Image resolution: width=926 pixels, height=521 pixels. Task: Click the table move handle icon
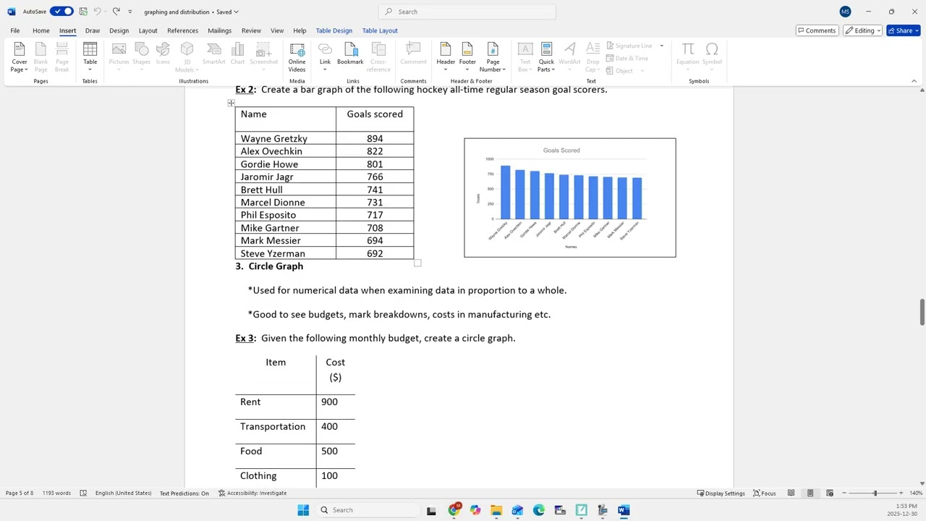click(231, 103)
